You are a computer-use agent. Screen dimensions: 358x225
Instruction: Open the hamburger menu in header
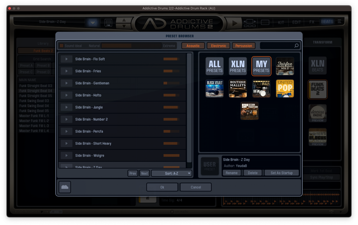point(339,21)
